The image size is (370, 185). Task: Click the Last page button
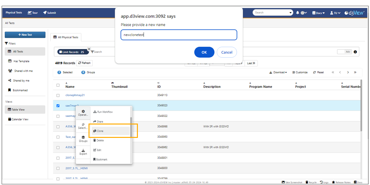click(x=251, y=63)
